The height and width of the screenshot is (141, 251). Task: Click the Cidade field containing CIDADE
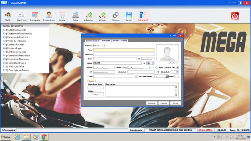click(x=117, y=63)
